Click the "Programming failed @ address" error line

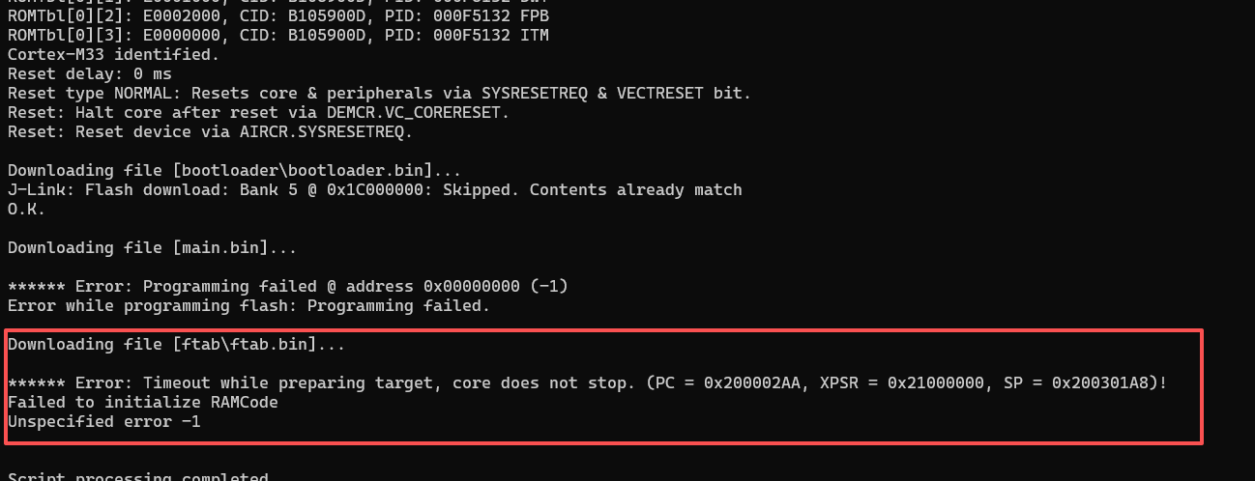pos(287,286)
